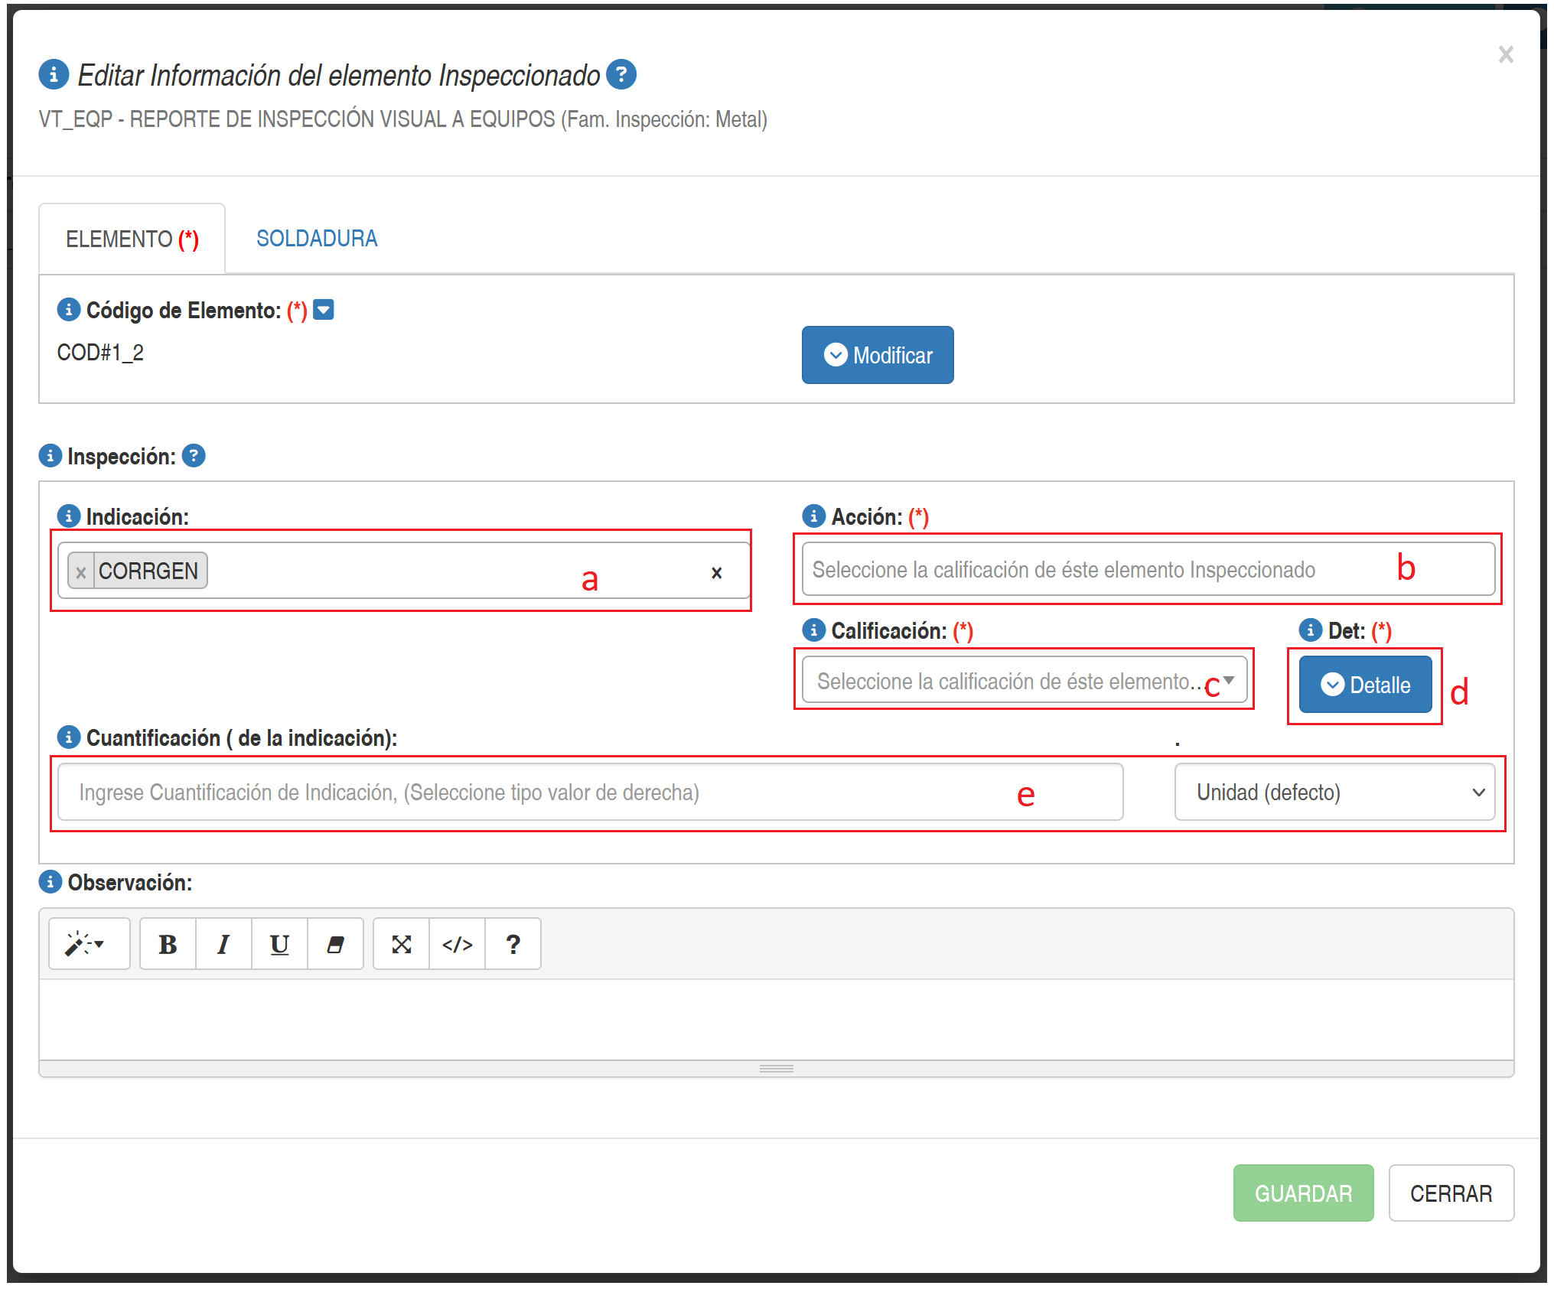Open fullscreen mode in the editor
Image resolution: width=1554 pixels, height=1289 pixels.
point(402,945)
